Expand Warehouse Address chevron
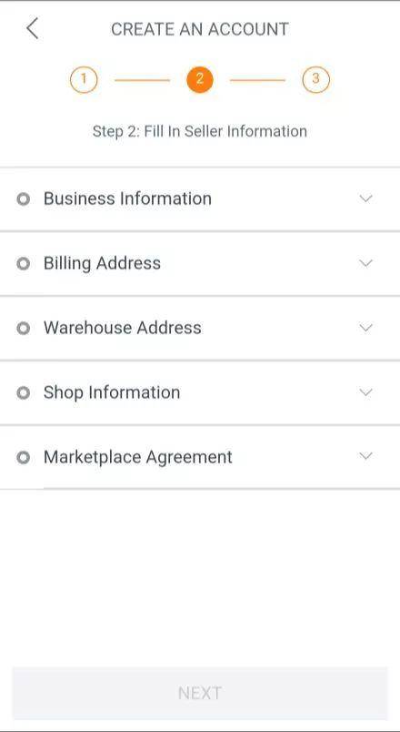400x732 pixels. [366, 327]
